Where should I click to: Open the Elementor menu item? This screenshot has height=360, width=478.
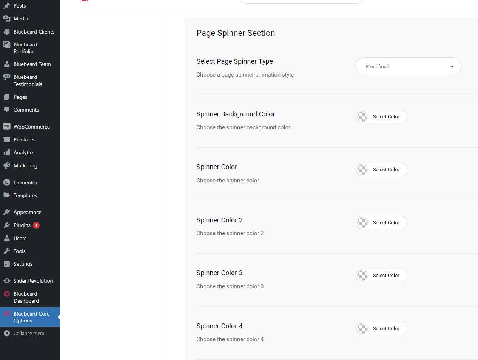(x=30, y=182)
